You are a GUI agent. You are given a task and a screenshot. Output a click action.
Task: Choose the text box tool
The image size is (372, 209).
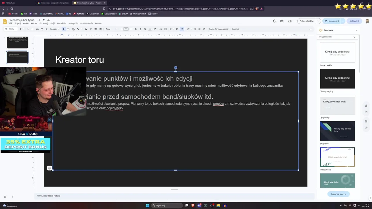[68, 29]
